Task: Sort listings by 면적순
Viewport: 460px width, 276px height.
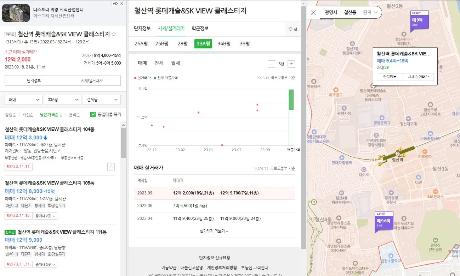Action: coord(74,115)
